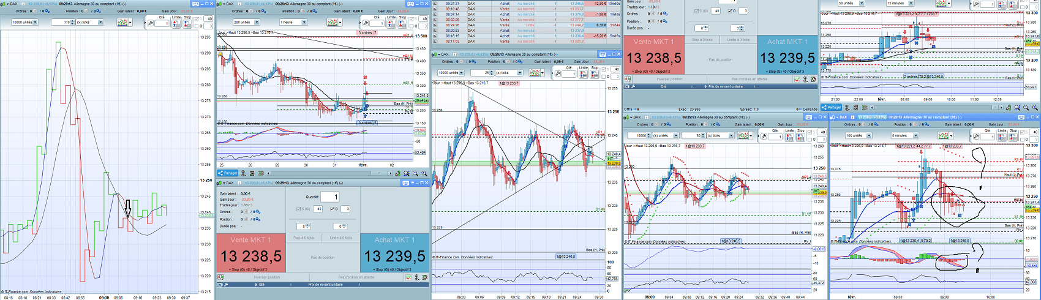Viewport: 1041px width, 300px height.
Task: Toggle S (G) stop checkbox in lower ticket
Action: [299, 209]
